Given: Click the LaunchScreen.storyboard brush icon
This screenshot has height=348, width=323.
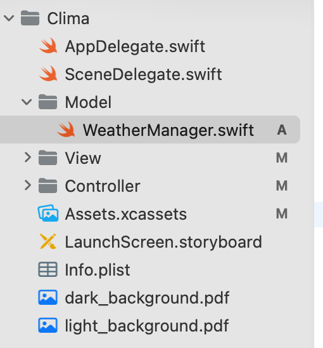Looking at the screenshot, I should [48, 241].
